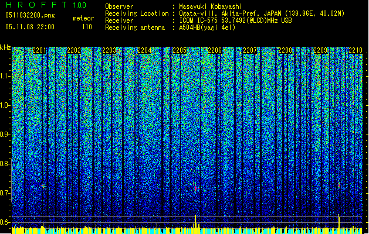Screen dimensions: 369x234
Task: Click the meteor label
Action: pos(83,18)
